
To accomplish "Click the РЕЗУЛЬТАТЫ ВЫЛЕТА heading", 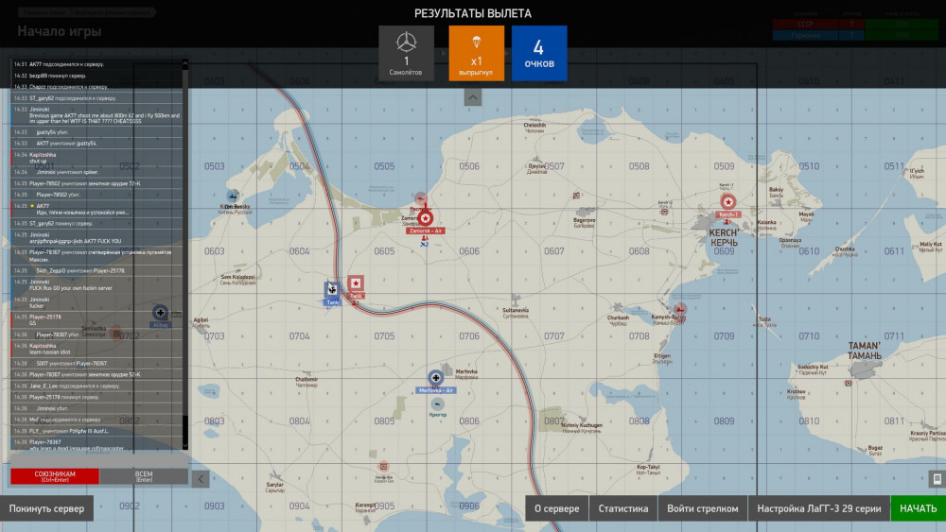I will (473, 13).
